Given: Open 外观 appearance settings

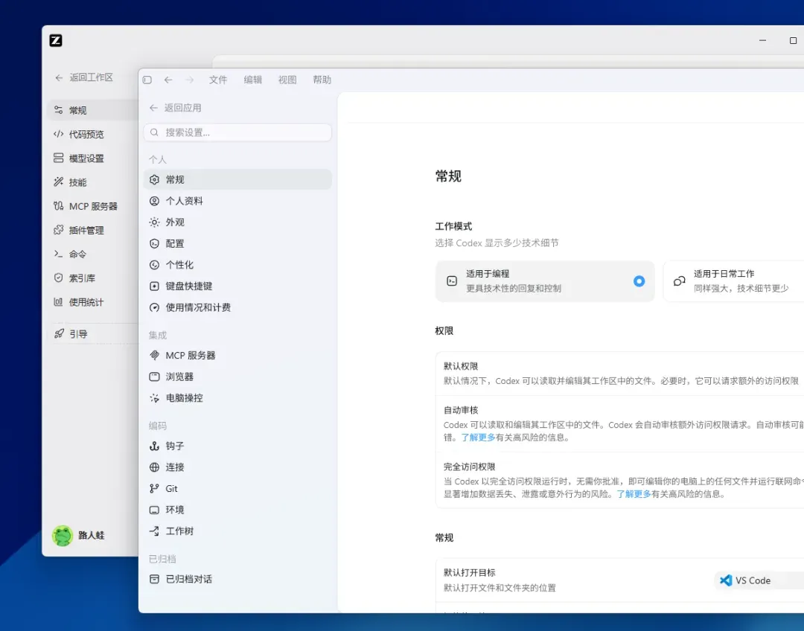Looking at the screenshot, I should pyautogui.click(x=237, y=222).
